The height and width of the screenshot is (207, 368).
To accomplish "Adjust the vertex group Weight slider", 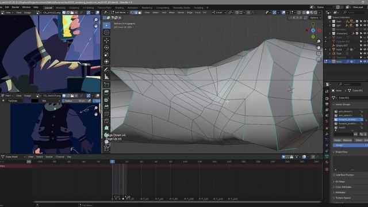I will click(350, 145).
